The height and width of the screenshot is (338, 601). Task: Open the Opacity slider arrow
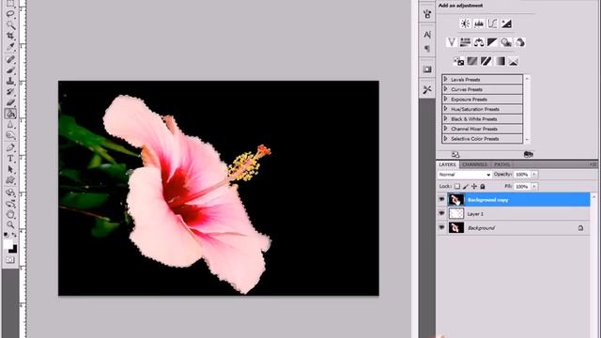pos(534,175)
